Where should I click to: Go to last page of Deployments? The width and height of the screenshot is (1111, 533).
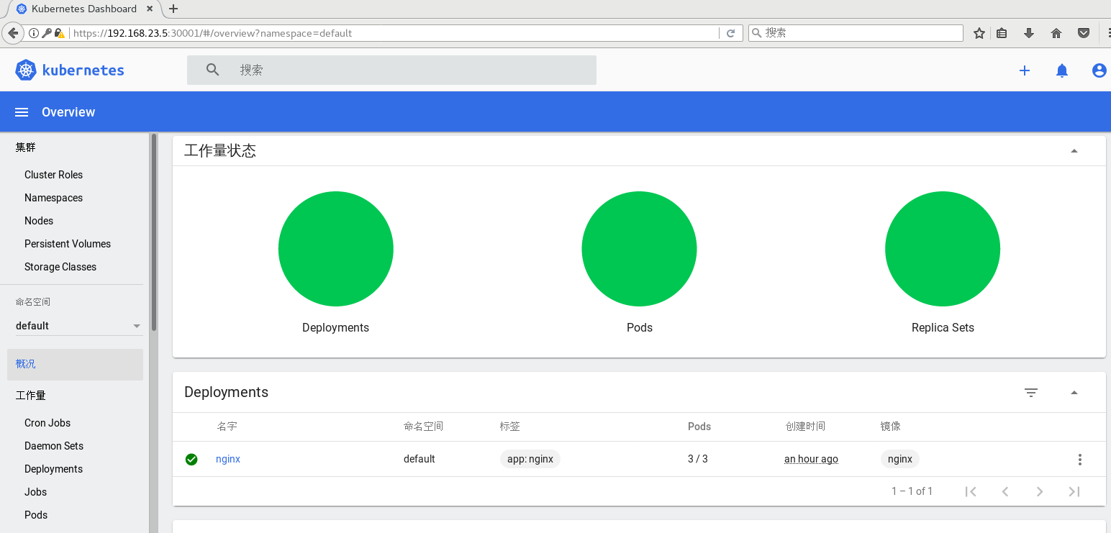[x=1074, y=491]
